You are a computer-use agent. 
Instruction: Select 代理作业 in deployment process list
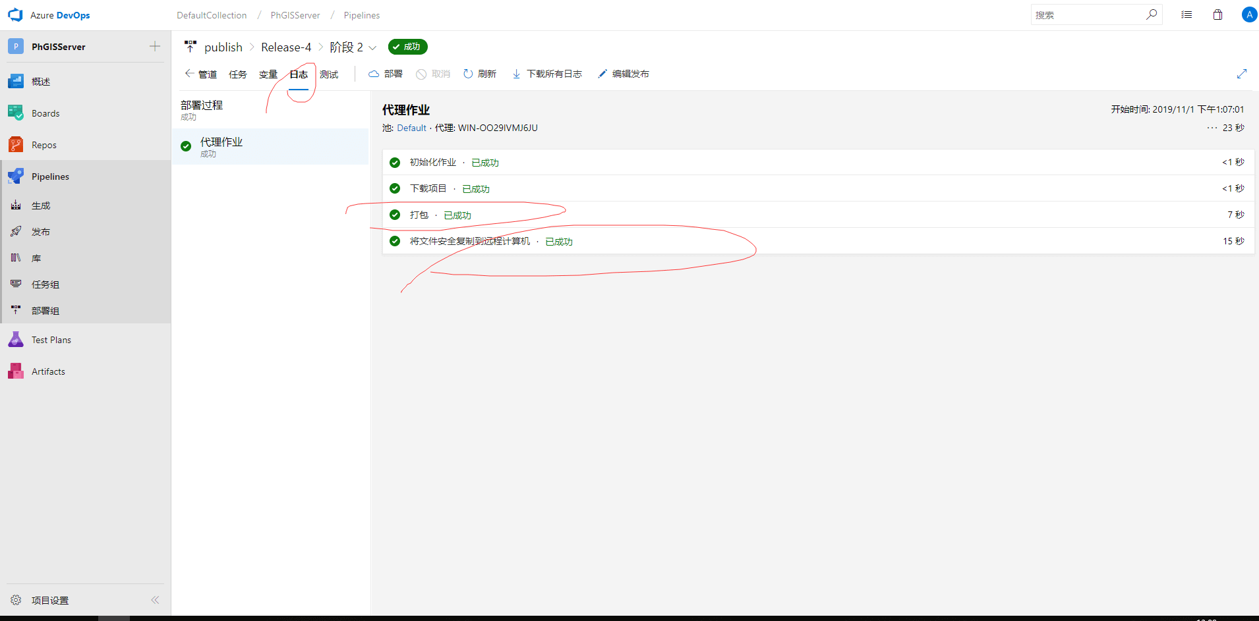point(221,142)
